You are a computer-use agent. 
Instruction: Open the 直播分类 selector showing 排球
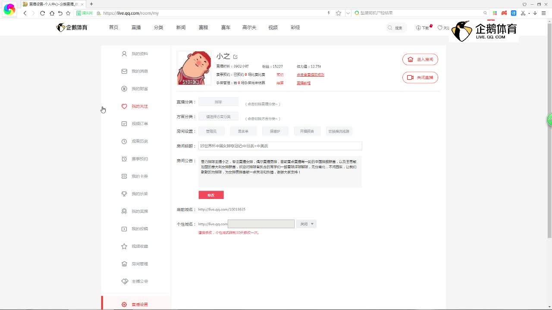(218, 102)
